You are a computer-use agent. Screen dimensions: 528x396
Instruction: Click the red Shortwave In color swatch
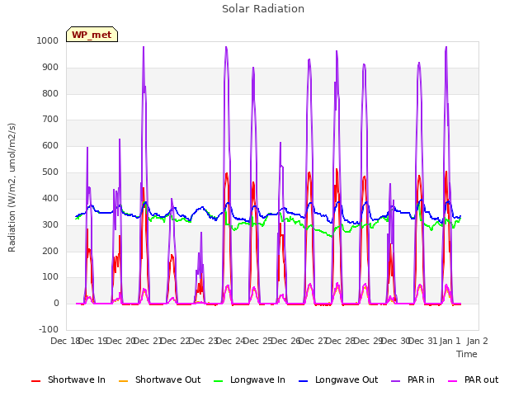(36, 381)
